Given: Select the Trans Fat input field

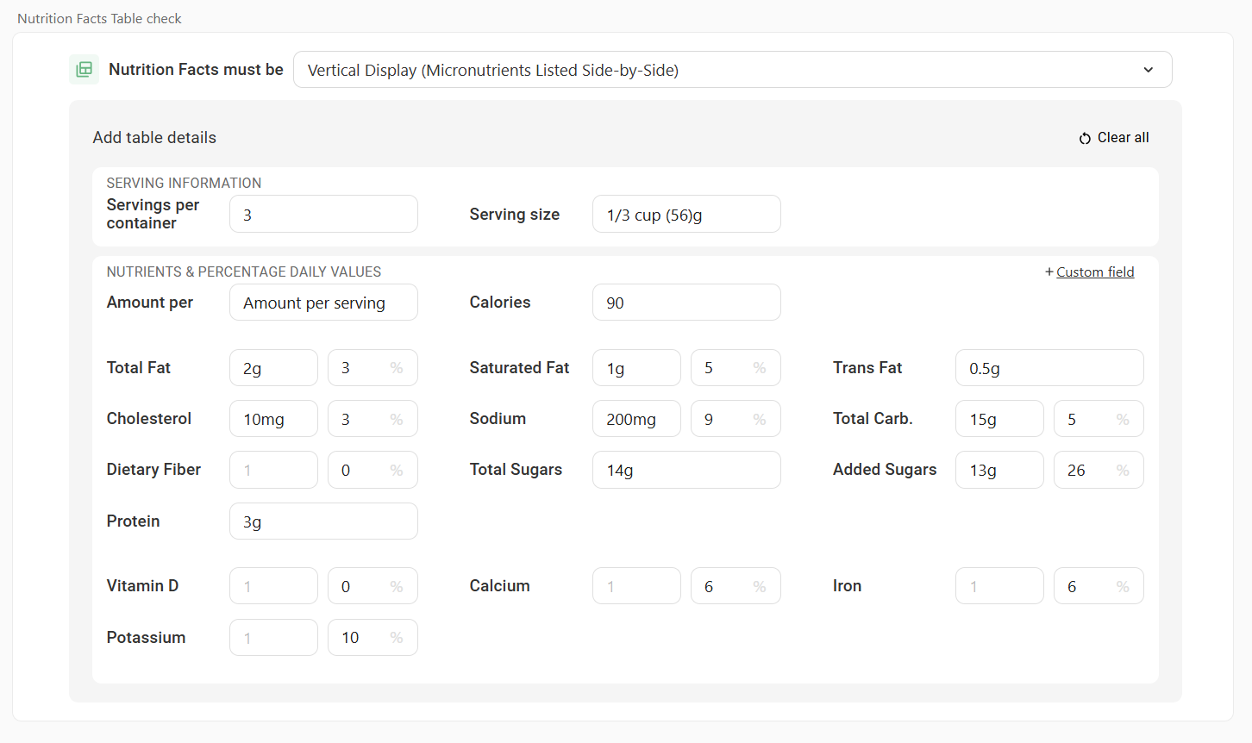Looking at the screenshot, I should tap(1049, 368).
